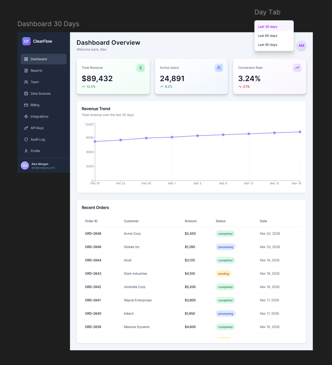The image size is (332, 365).
Task: Click order ID ORD-2841
Action: pyautogui.click(x=93, y=300)
